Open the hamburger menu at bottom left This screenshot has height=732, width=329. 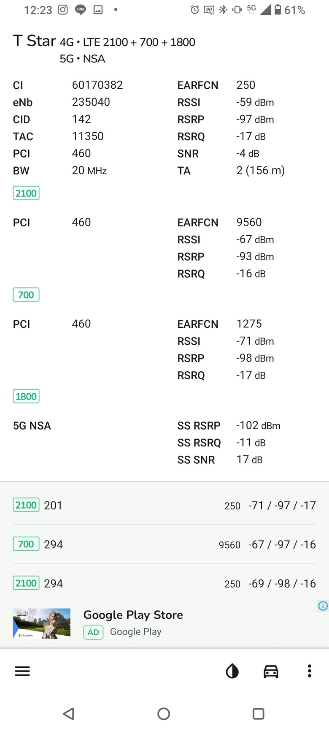click(22, 671)
